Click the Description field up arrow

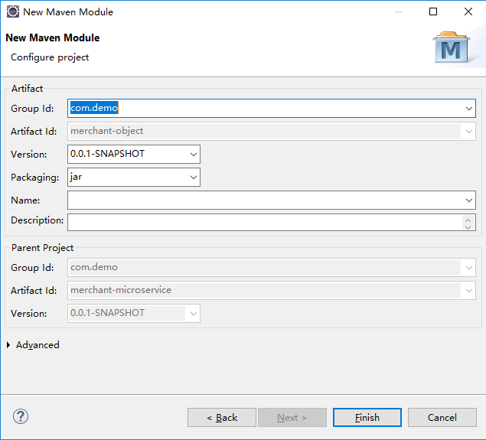(x=468, y=220)
